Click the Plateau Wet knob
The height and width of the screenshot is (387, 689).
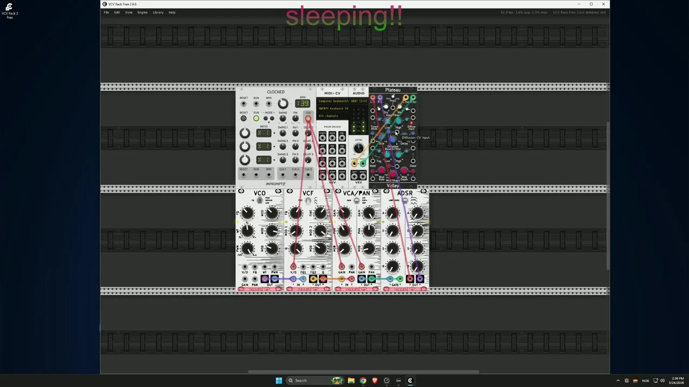coord(400,106)
